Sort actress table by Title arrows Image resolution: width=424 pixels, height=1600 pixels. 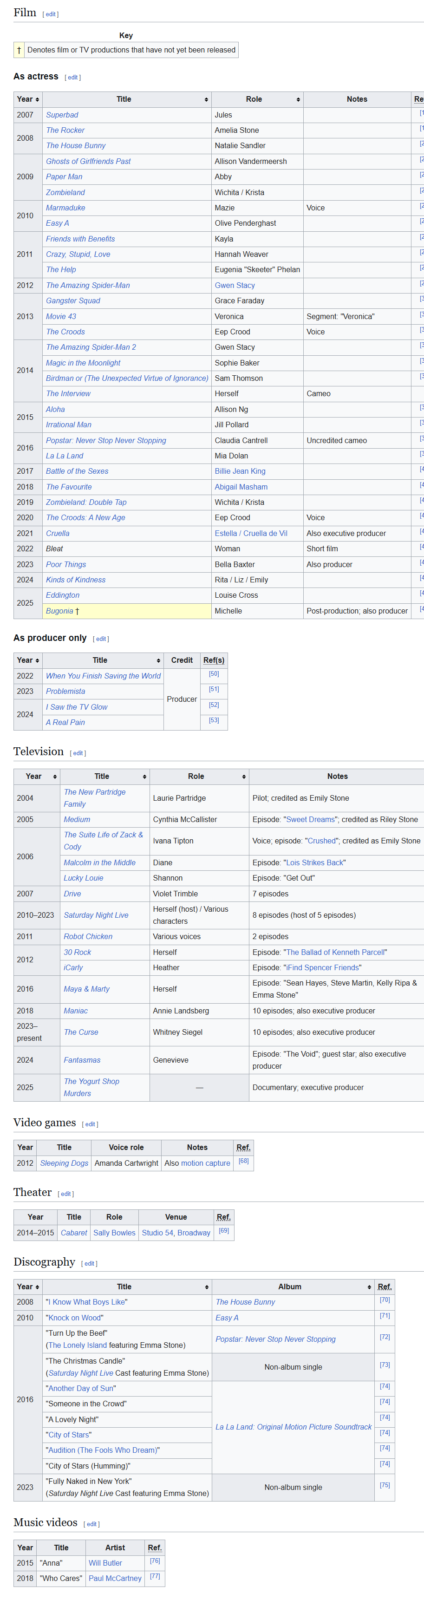point(206,99)
